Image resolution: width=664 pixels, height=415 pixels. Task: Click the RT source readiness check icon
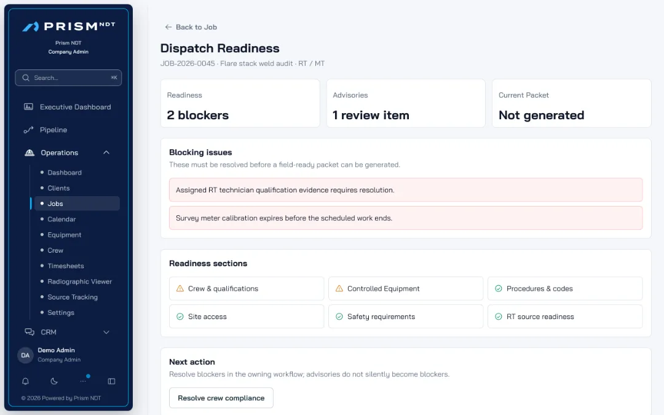point(499,317)
